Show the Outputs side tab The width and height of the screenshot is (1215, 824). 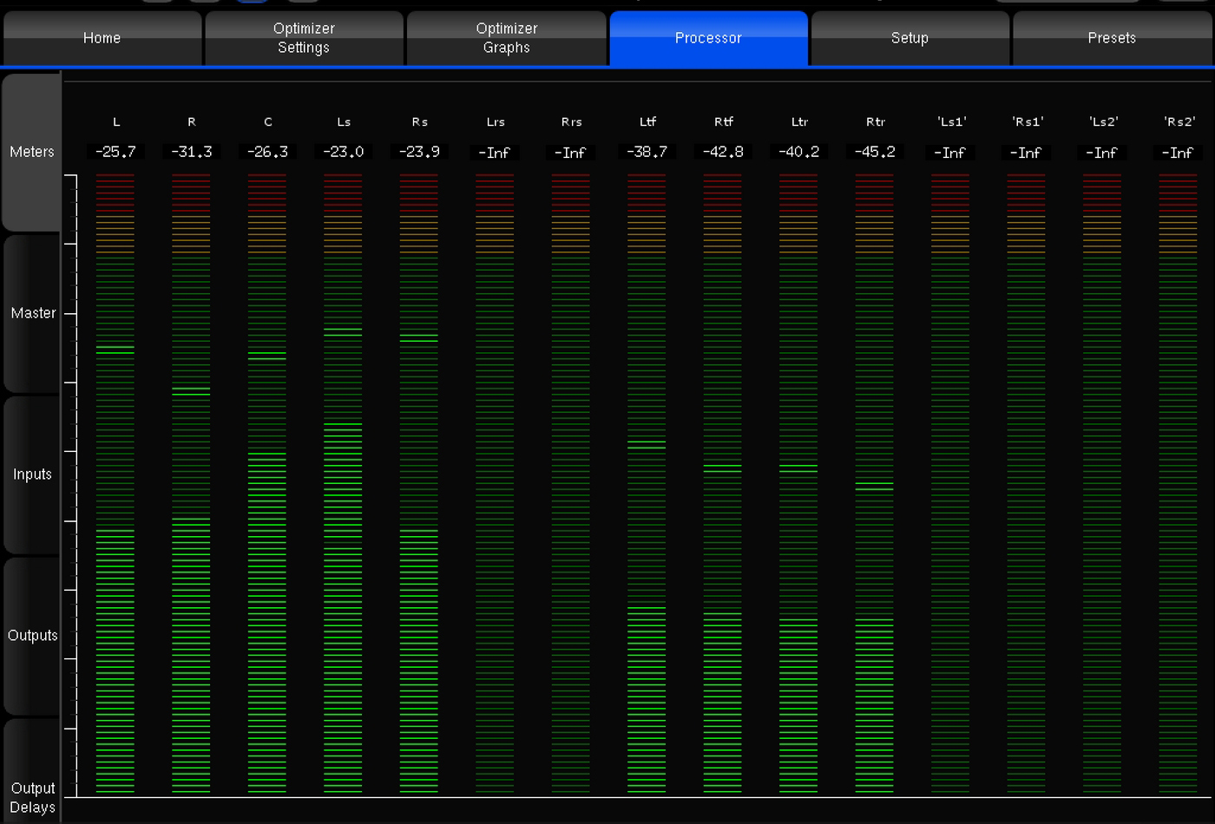[32, 636]
